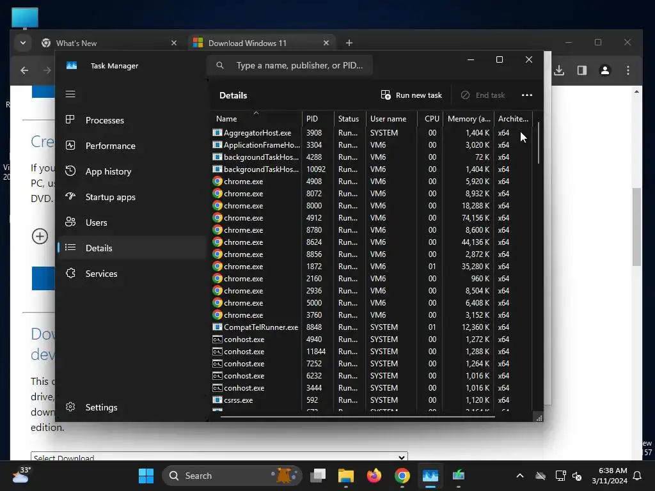
Task: Open a new tab in Chrome
Action: [349, 43]
